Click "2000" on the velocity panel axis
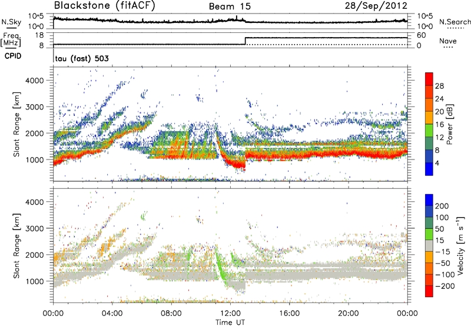 click(35, 255)
